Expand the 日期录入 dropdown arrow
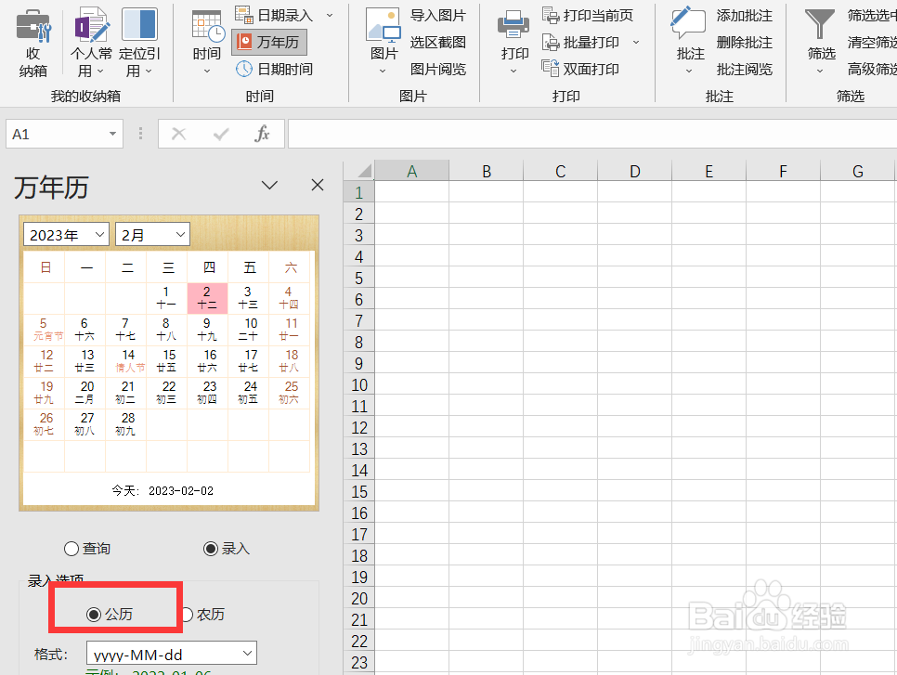This screenshot has width=897, height=675. click(x=330, y=16)
